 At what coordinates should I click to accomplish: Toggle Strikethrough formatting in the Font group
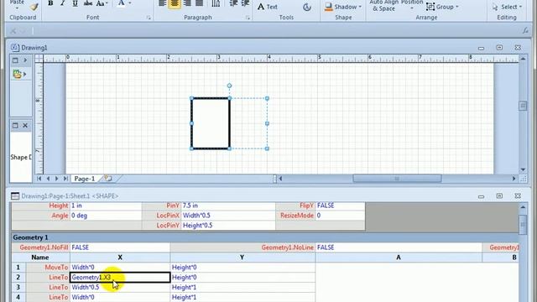(x=87, y=3)
